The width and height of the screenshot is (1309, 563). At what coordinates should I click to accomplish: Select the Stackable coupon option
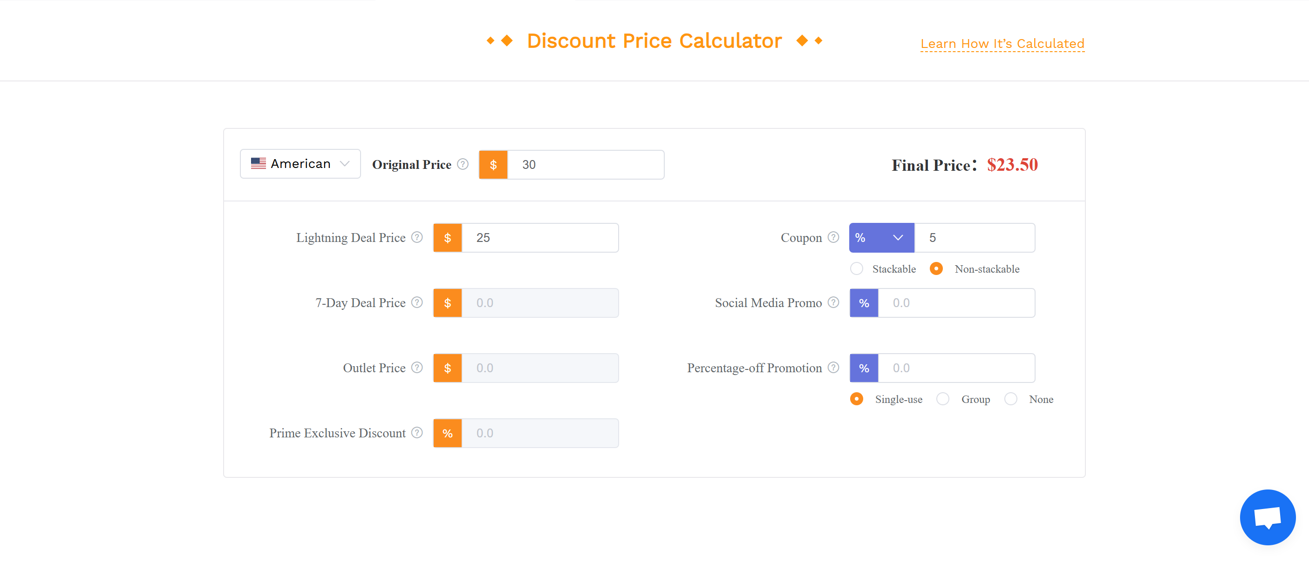(x=856, y=268)
